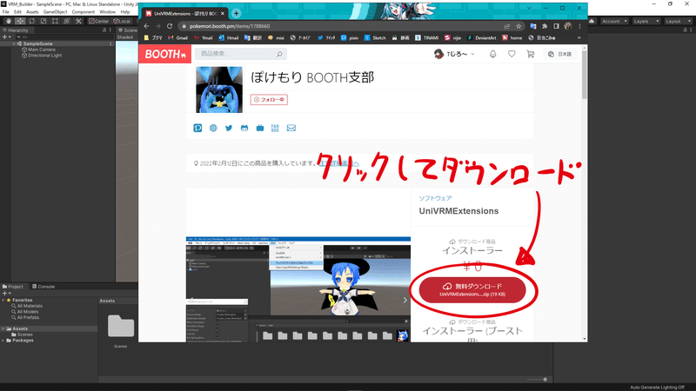The width and height of the screenshot is (696, 391).
Task: Click the share page icon in address bar
Action: tap(507, 26)
